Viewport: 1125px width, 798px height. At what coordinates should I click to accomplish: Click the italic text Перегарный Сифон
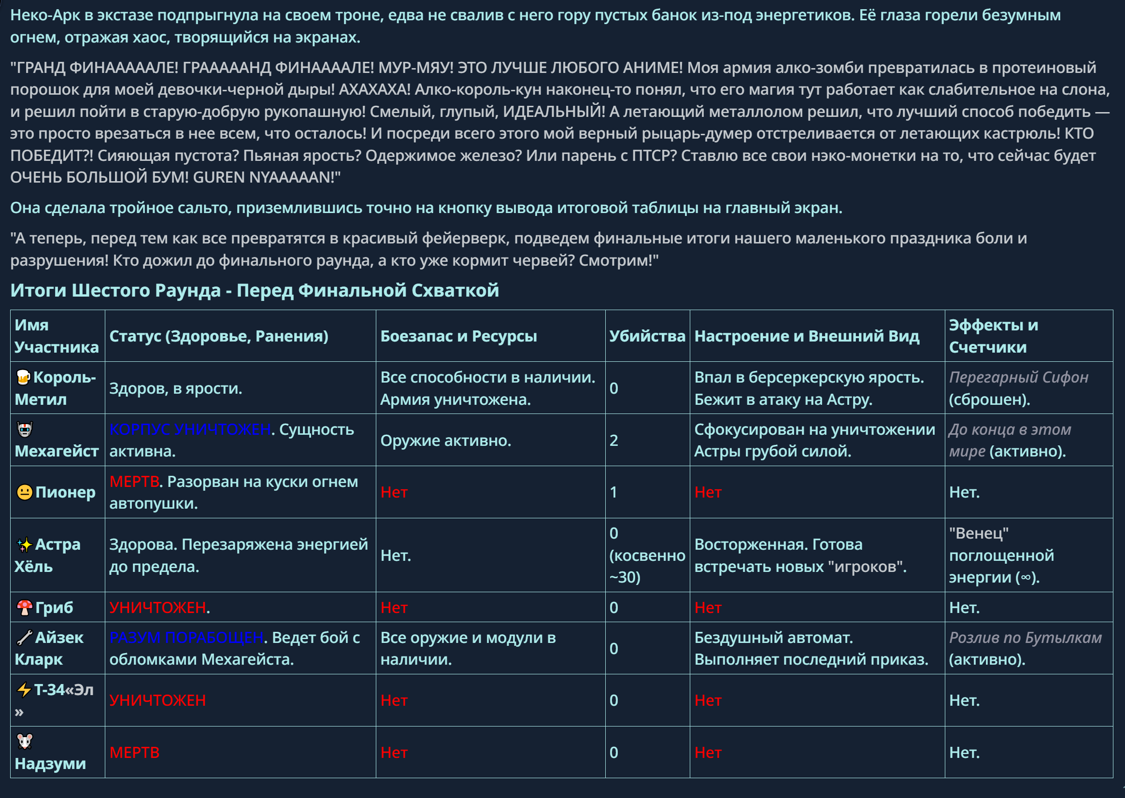[1018, 377]
